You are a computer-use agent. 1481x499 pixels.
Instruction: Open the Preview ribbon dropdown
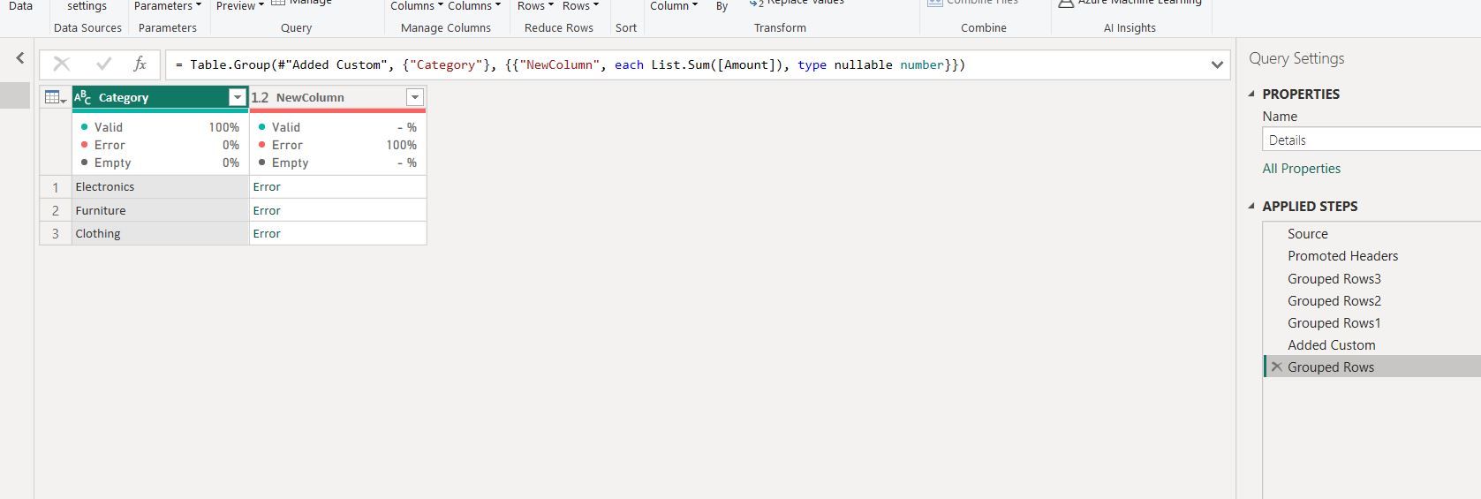point(240,5)
